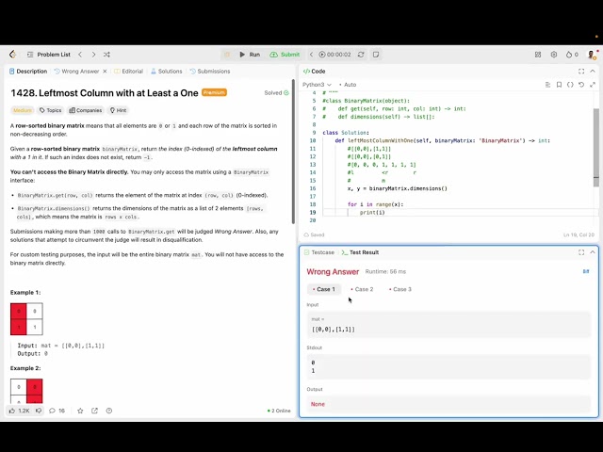The height and width of the screenshot is (452, 603).
Task: Expand editor to fullscreen arrows icon
Action: tap(593, 85)
